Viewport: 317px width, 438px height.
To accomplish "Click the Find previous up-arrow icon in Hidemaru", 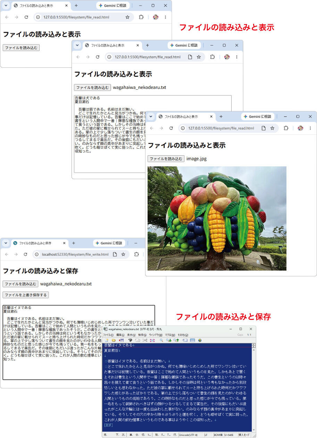I will (x=176, y=340).
